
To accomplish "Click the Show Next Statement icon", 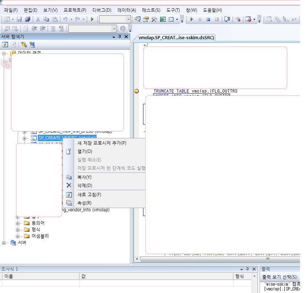I will [x=227, y=19].
